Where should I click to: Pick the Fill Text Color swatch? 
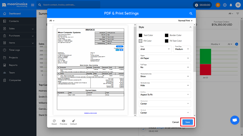click(x=166, y=41)
